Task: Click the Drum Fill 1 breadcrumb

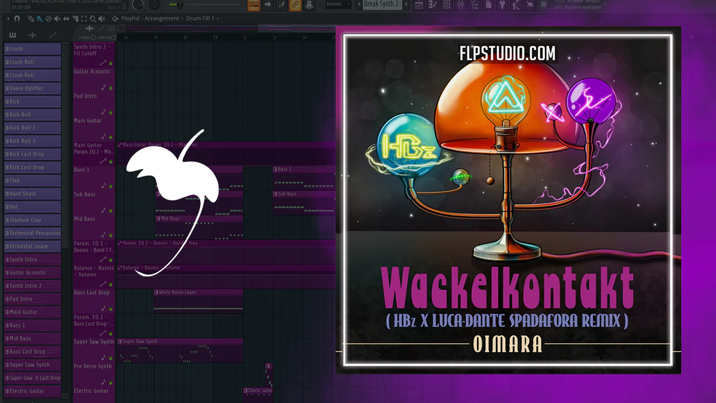Action: coord(201,18)
